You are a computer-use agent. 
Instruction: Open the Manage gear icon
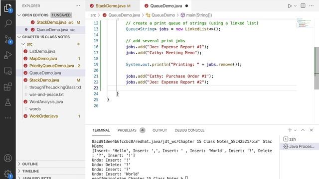pyautogui.click(x=8, y=174)
